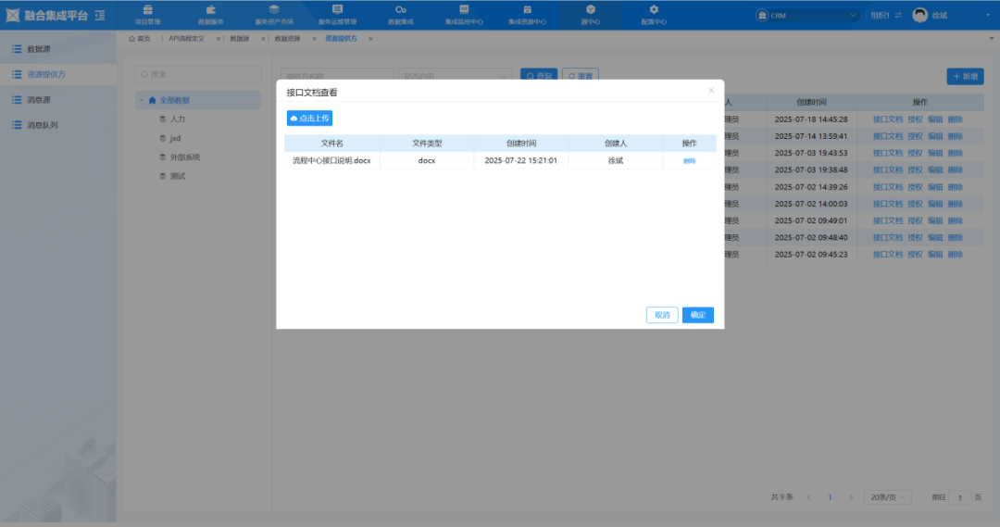Open the CRM system dropdown

click(x=806, y=15)
